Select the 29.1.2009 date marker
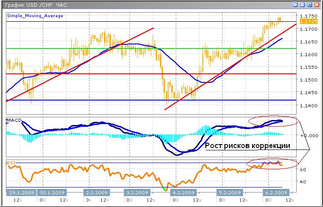The width and height of the screenshot is (323, 207). coord(20,192)
